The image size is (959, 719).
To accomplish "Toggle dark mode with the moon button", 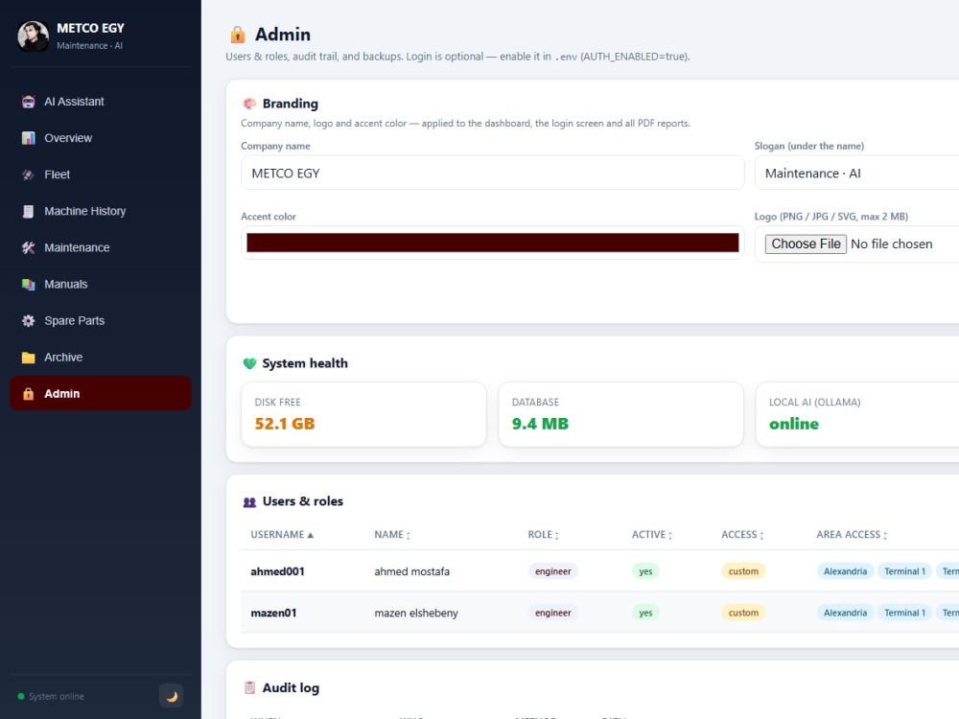I will [172, 696].
